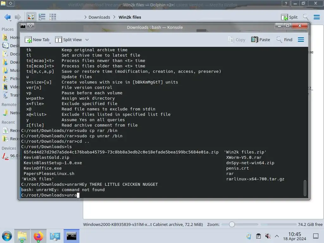Open Konsole hamburger menu
Viewport: 324px width, 243px height.
301,40
